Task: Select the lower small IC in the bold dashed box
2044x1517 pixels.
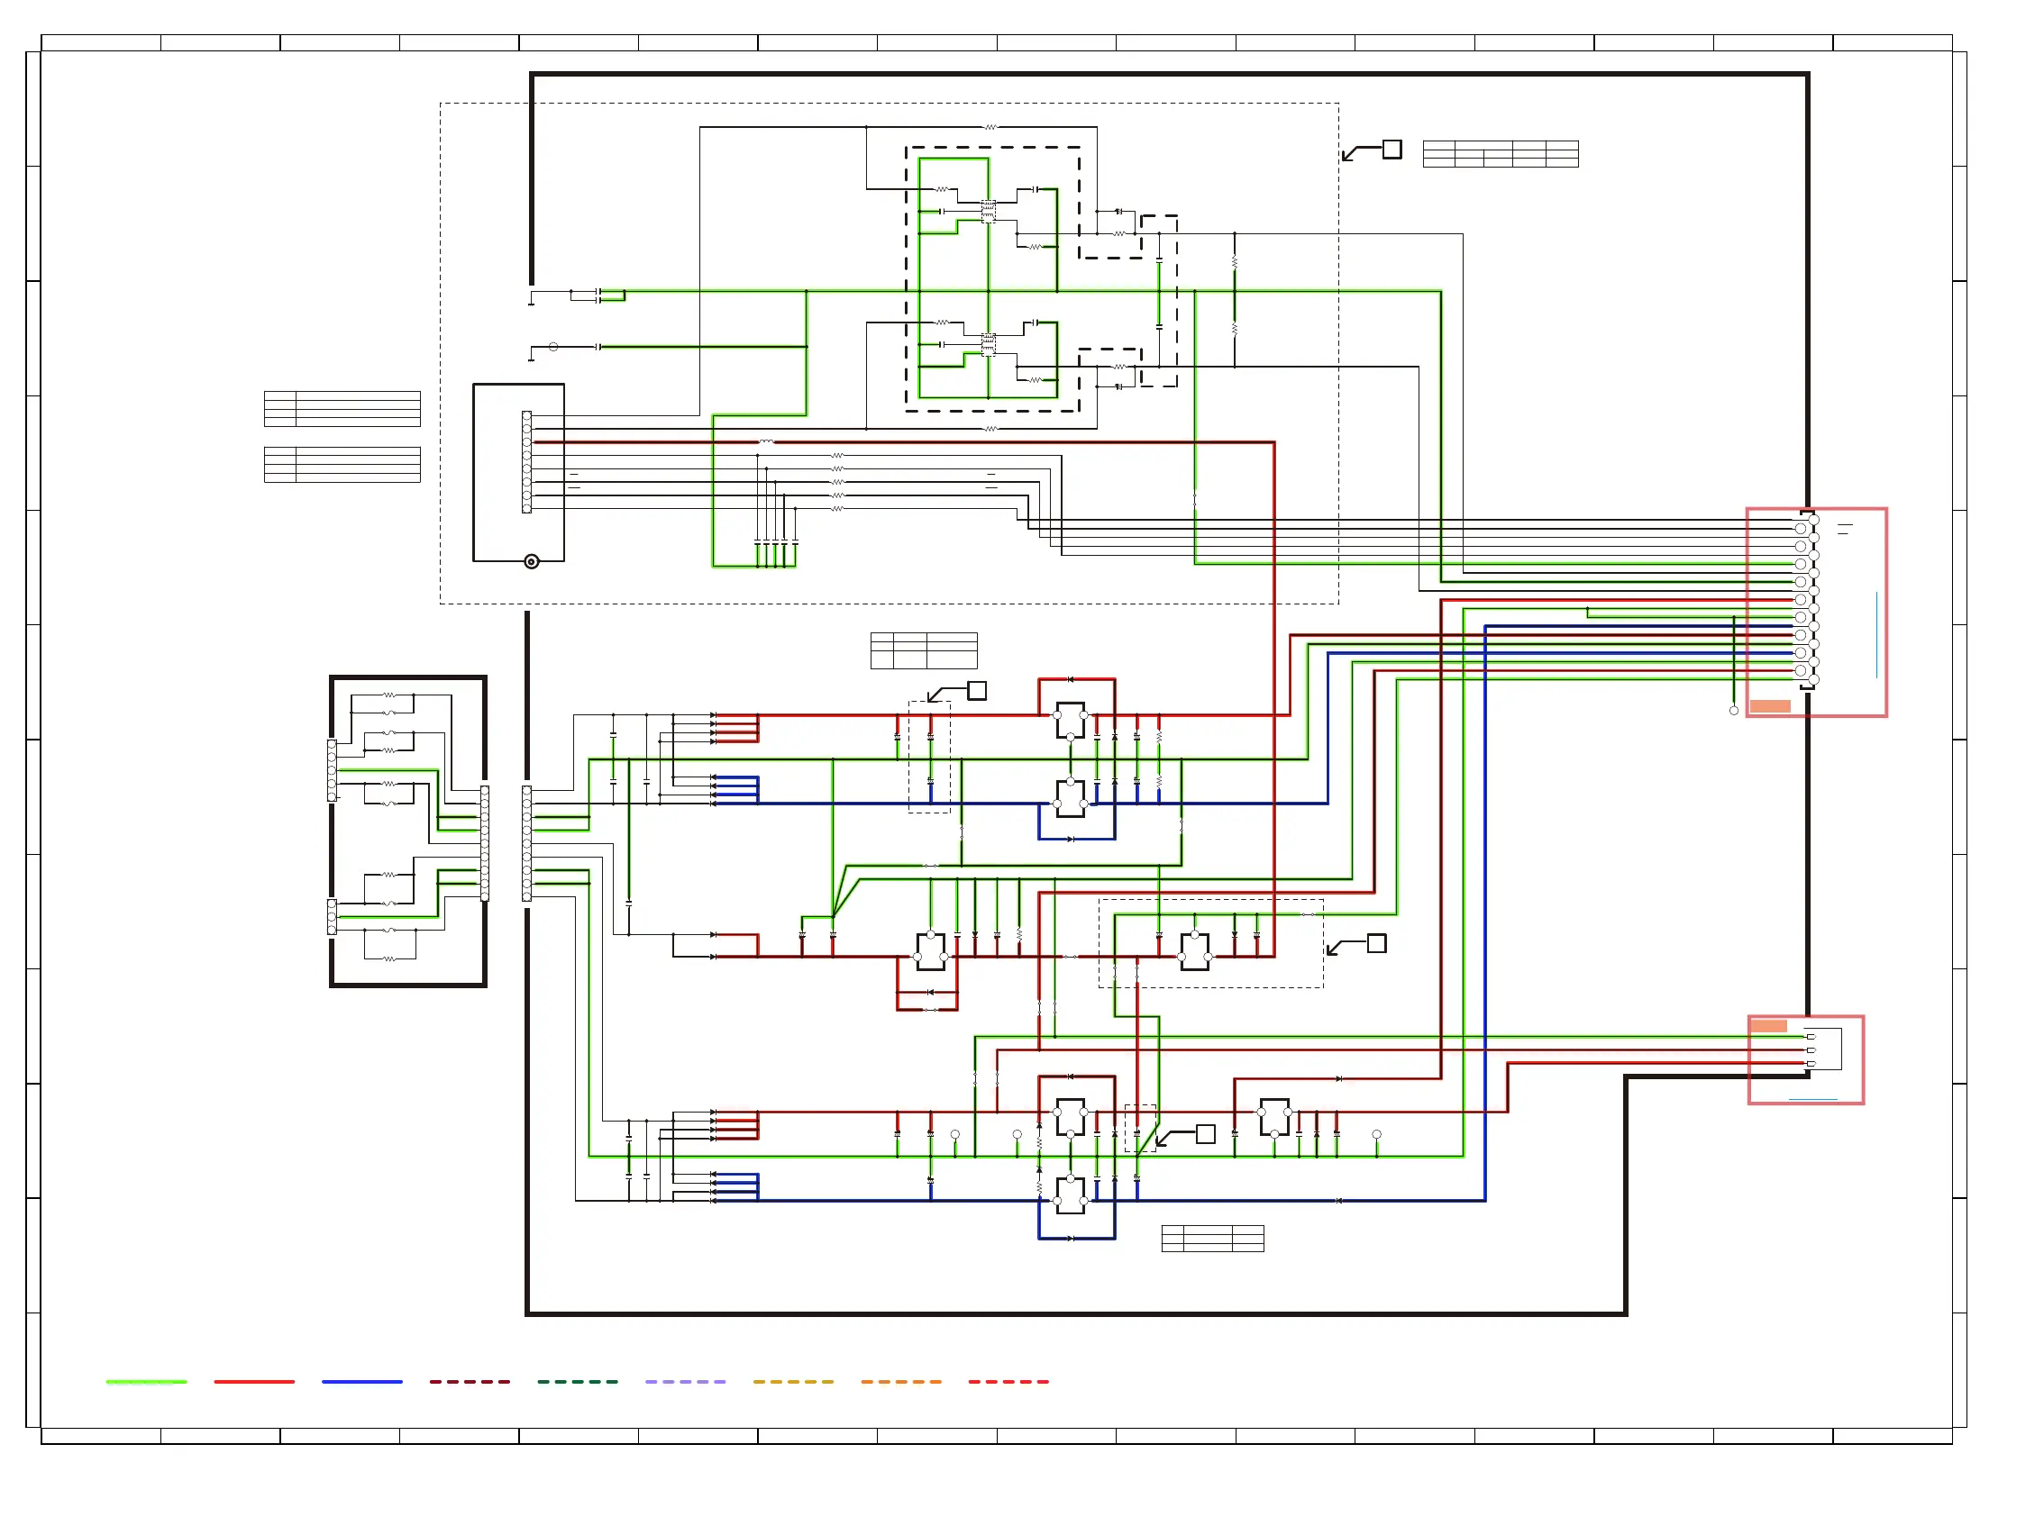Action: tap(989, 345)
